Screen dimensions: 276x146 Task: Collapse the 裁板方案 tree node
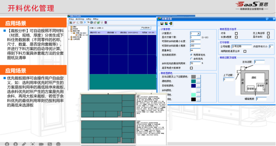(x=69, y=31)
